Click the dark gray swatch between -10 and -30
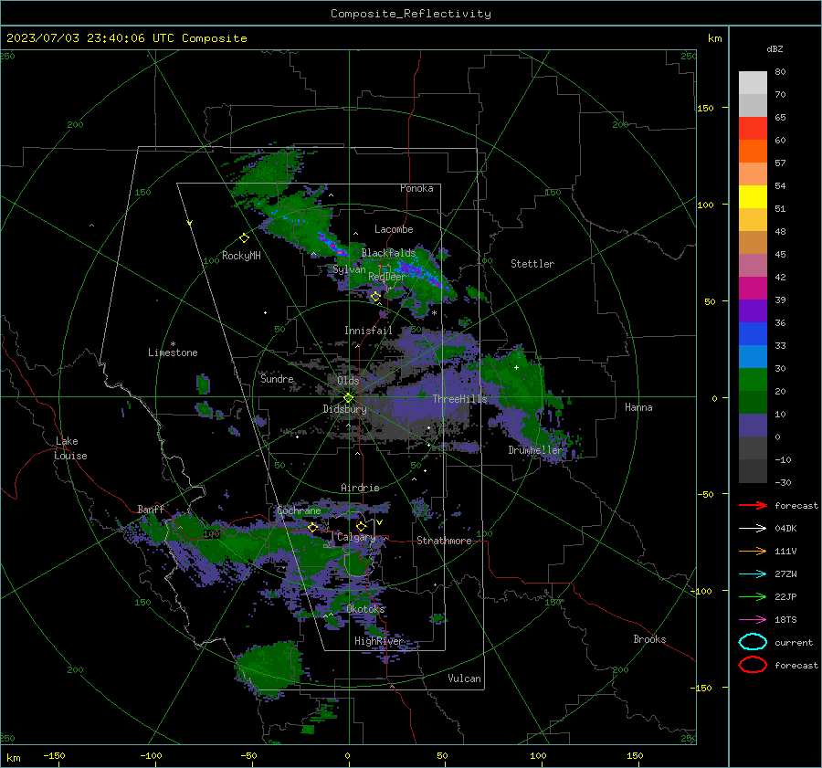This screenshot has width=822, height=768. 753,471
